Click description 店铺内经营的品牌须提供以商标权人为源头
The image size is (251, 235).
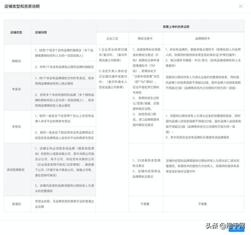tap(64, 188)
